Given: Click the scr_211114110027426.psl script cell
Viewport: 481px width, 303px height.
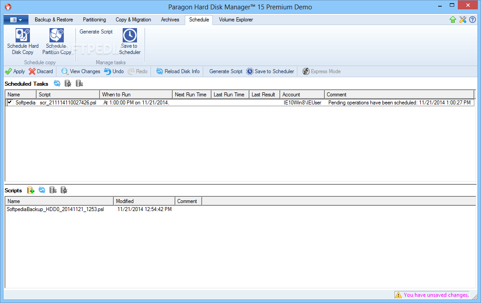Looking at the screenshot, I should 68,103.
